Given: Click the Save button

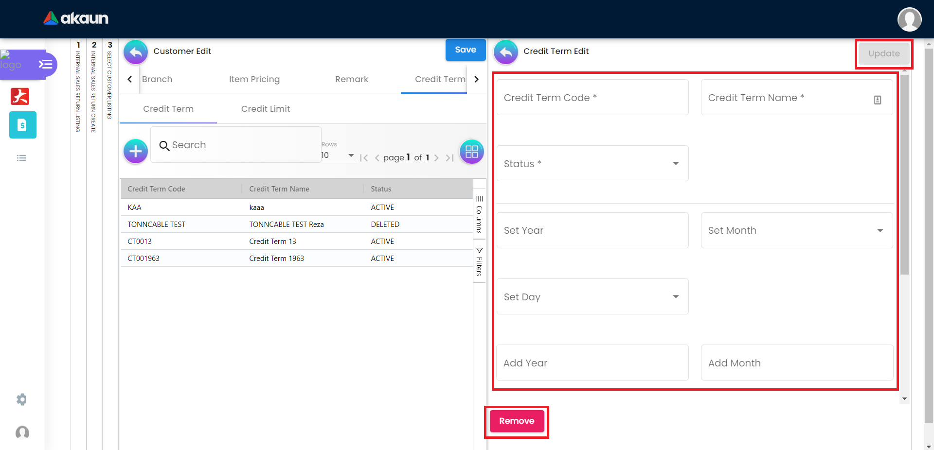Looking at the screenshot, I should point(465,50).
